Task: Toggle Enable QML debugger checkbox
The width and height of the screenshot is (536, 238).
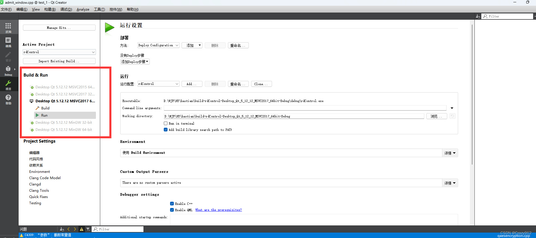Action: coord(172,210)
